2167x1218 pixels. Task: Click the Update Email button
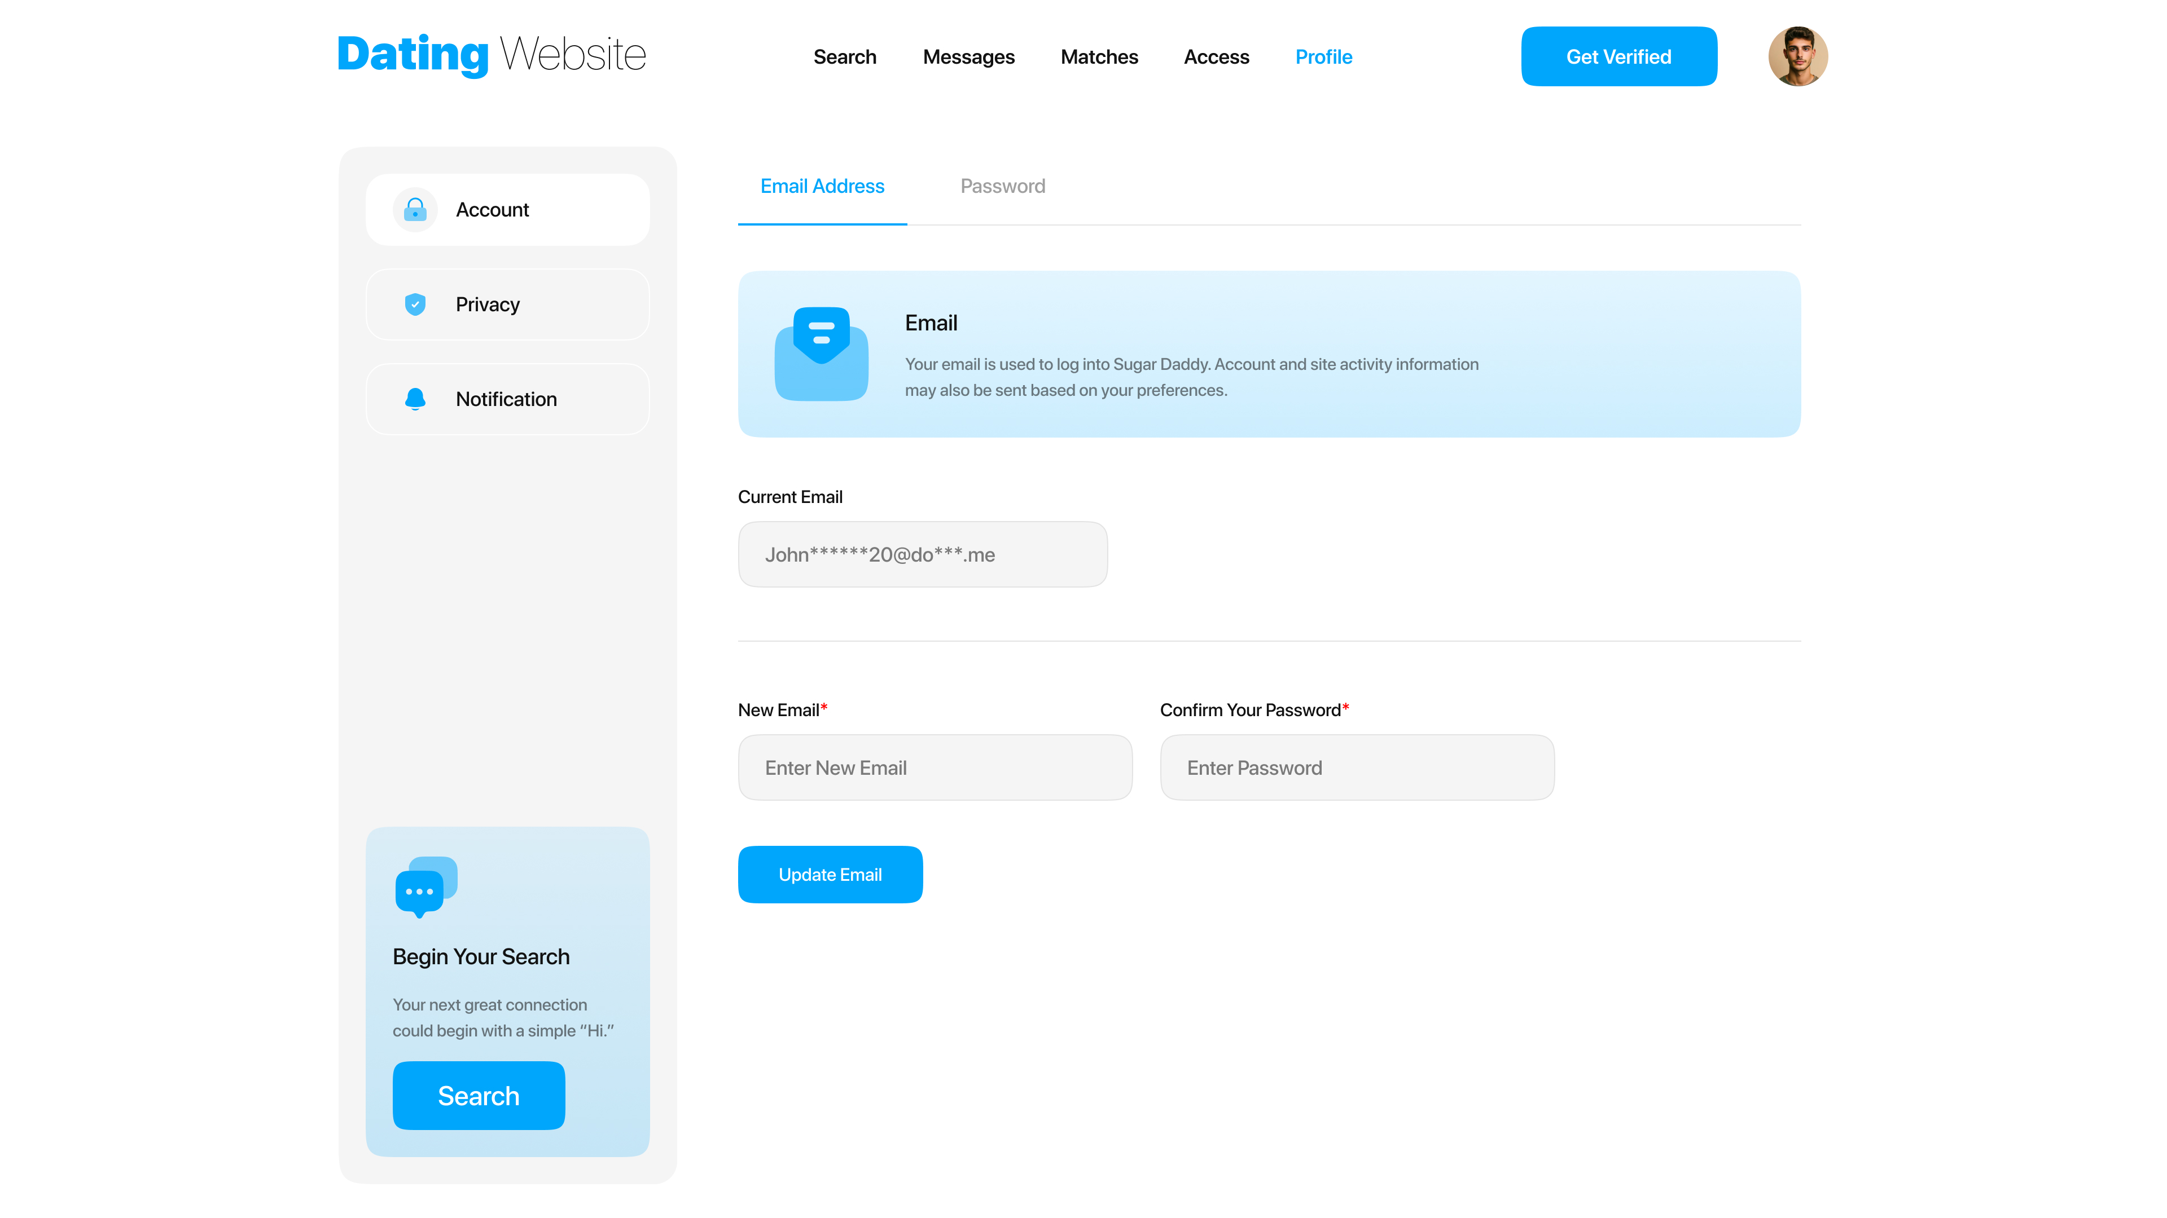830,874
